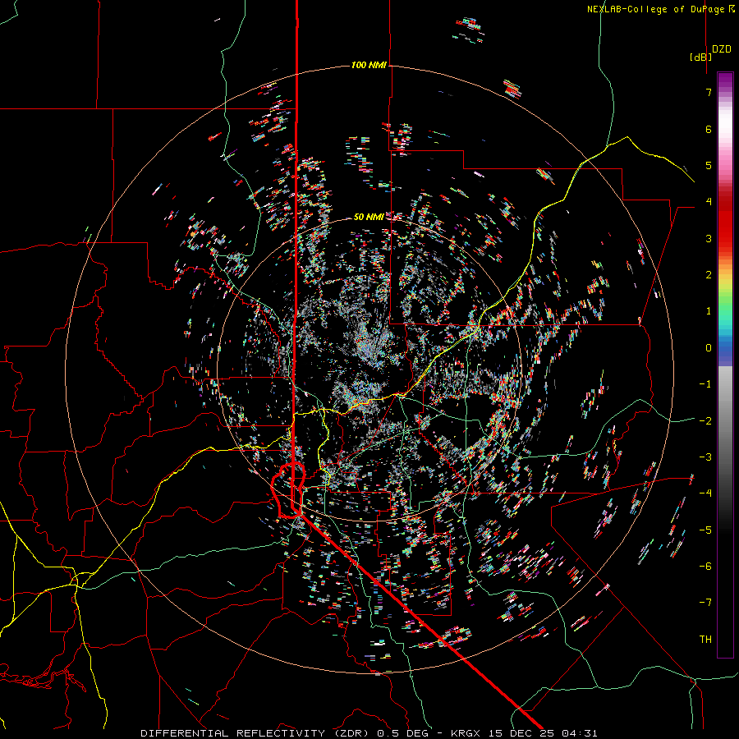The height and width of the screenshot is (739, 739).
Task: Click the -3 value on color scale
Action: [x=705, y=457]
